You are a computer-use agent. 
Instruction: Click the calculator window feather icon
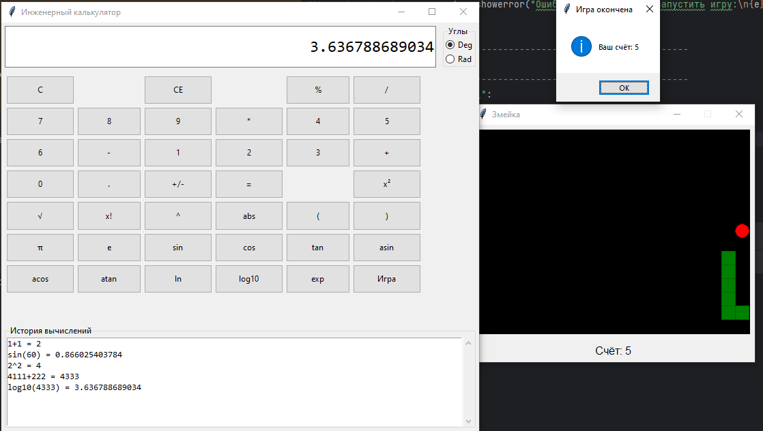click(12, 12)
